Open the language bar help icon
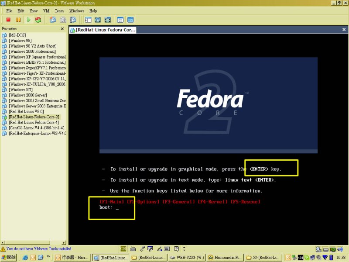 [x=176, y=249]
